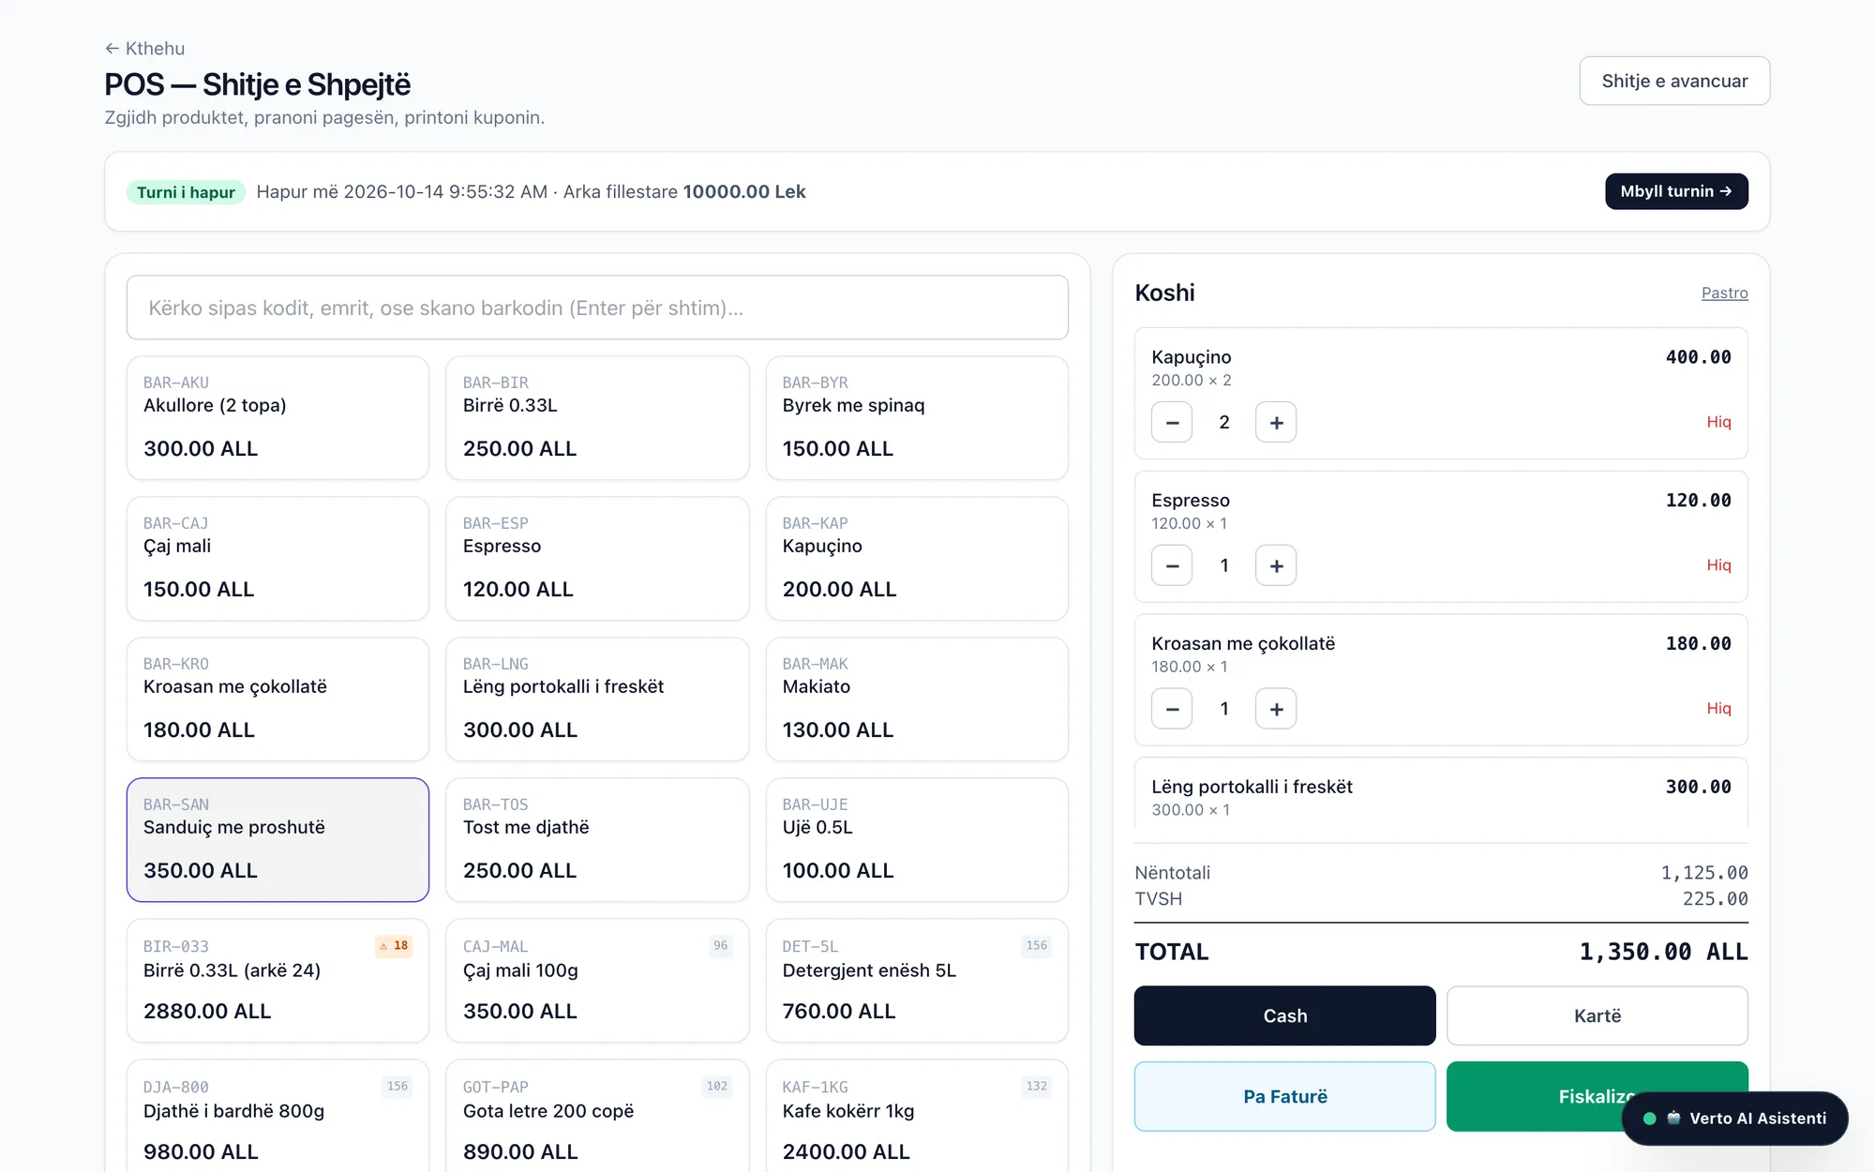Viewport: 1875px width, 1172px height.
Task: Add Makiato to the cart
Action: click(917, 699)
